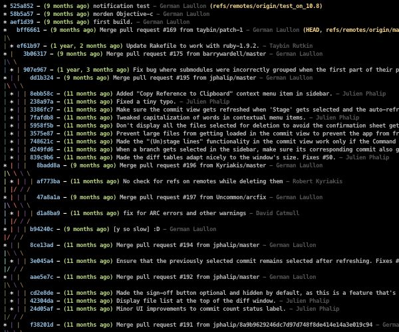399x332 pixels.
Task: Click the HEAD ref label on bff6661
Action: point(313,30)
